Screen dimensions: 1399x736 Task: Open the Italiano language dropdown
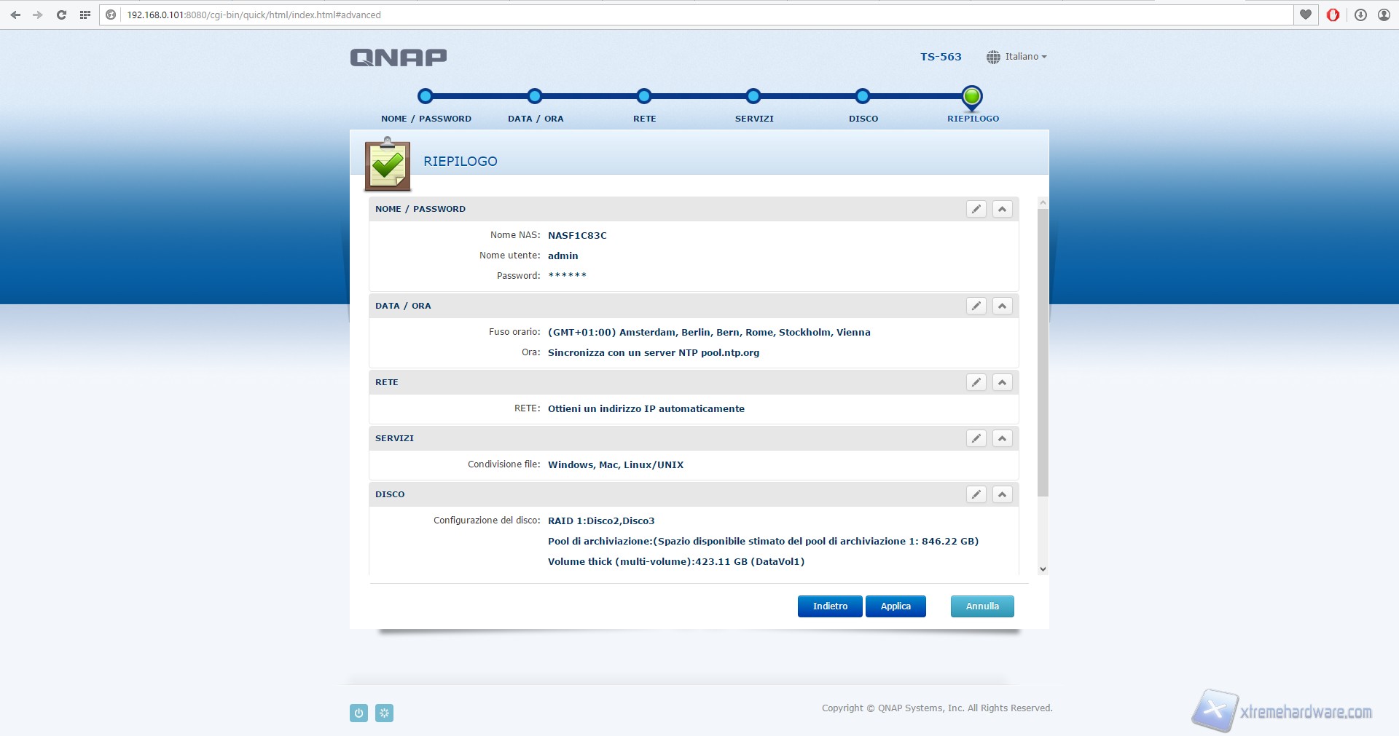(1017, 57)
